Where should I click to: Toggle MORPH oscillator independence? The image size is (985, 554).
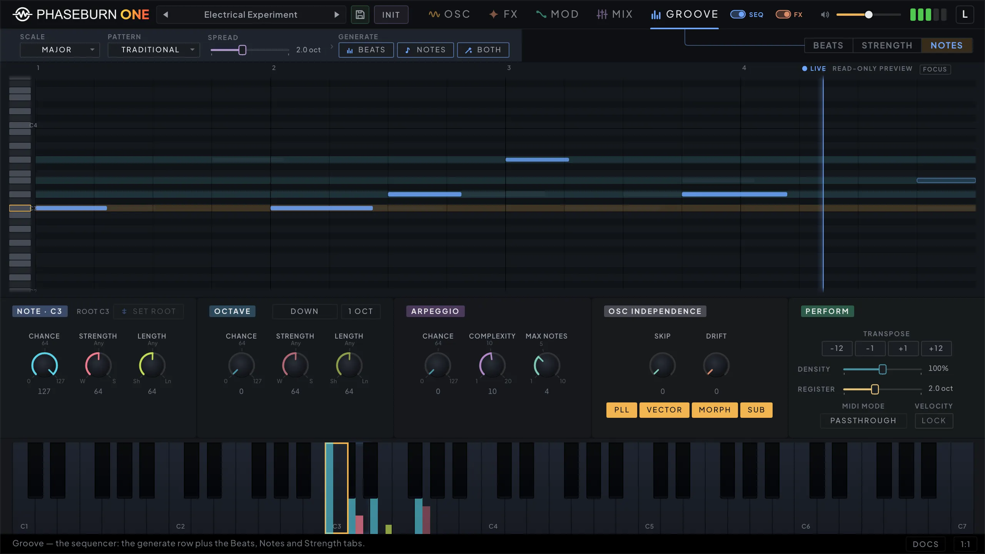pyautogui.click(x=715, y=410)
